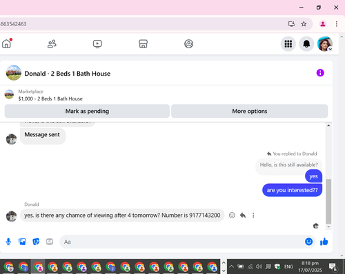
Task: Select the blue "yes" message bubble
Action: tap(313, 176)
